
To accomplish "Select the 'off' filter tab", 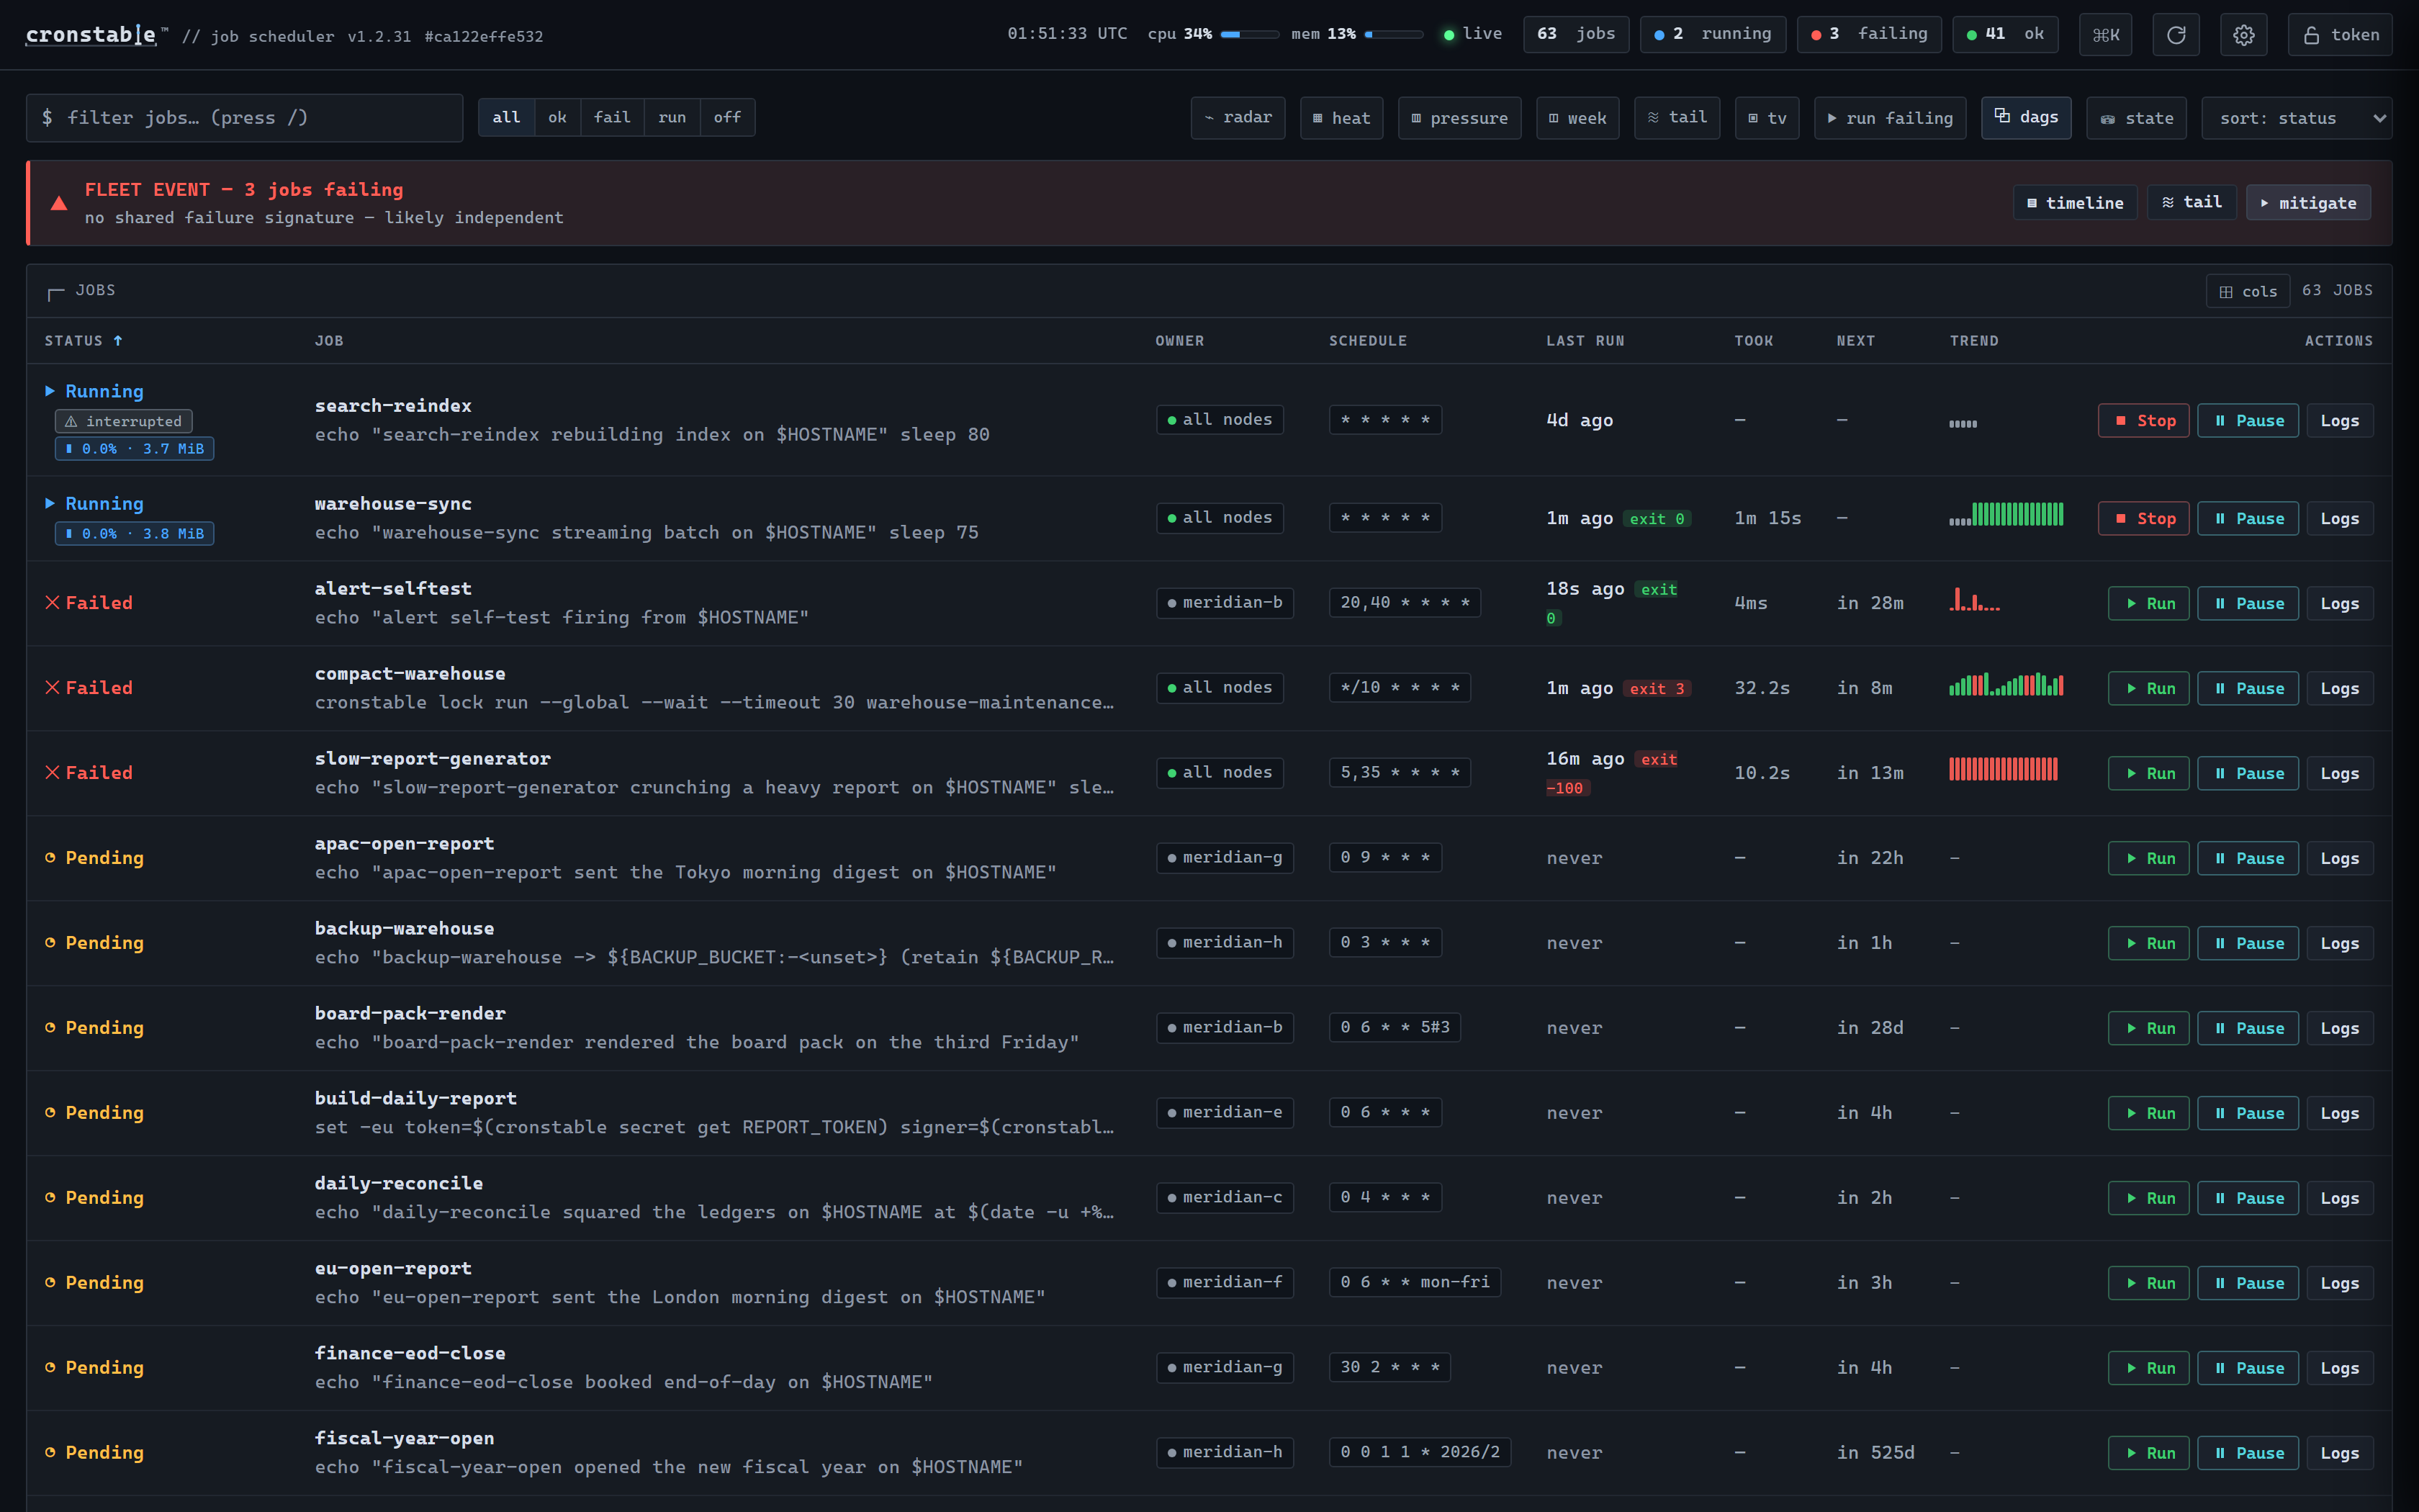I will (728, 118).
